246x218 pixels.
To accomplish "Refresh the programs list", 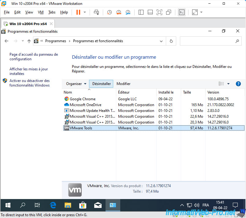I will [x=171, y=41].
